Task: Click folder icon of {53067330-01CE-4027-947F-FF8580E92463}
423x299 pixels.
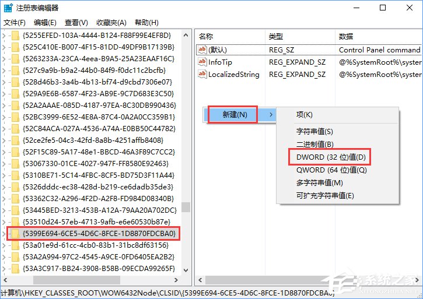Action: [15, 164]
